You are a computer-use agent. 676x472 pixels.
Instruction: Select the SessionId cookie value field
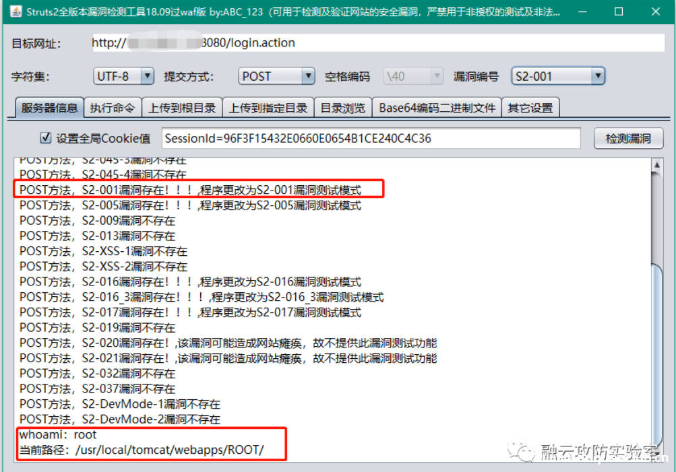coord(371,137)
